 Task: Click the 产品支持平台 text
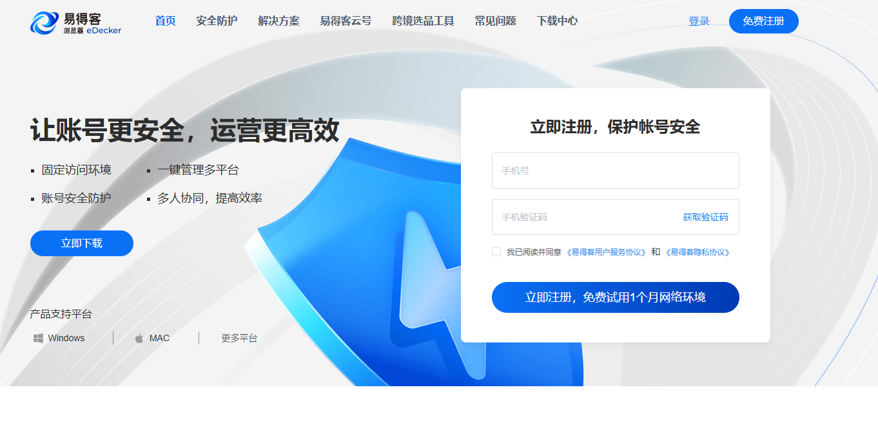click(61, 314)
